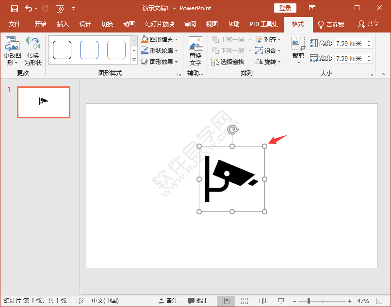Switch to the Animations (动画) tab
The height and width of the screenshot is (307, 391).
(129, 24)
